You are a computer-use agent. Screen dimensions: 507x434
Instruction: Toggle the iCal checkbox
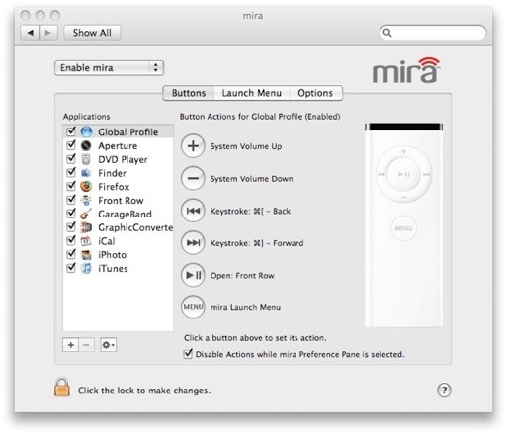[x=71, y=240]
